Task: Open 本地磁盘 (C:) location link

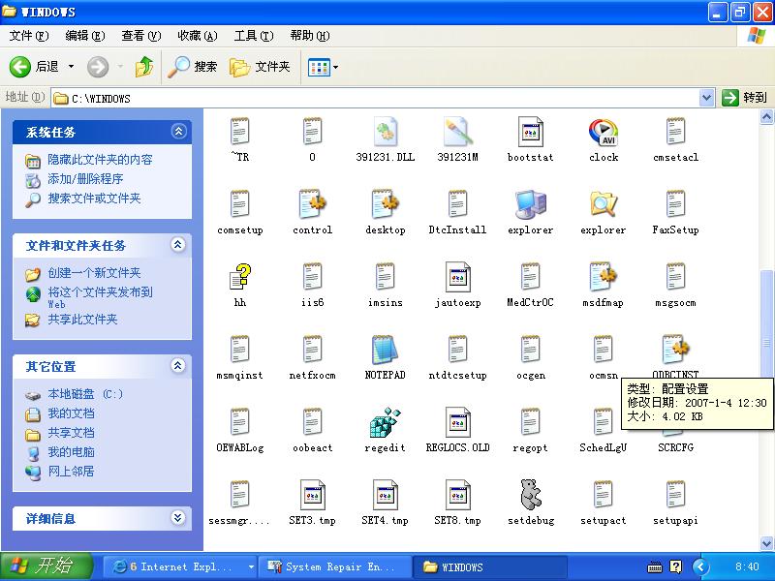Action: (85, 394)
